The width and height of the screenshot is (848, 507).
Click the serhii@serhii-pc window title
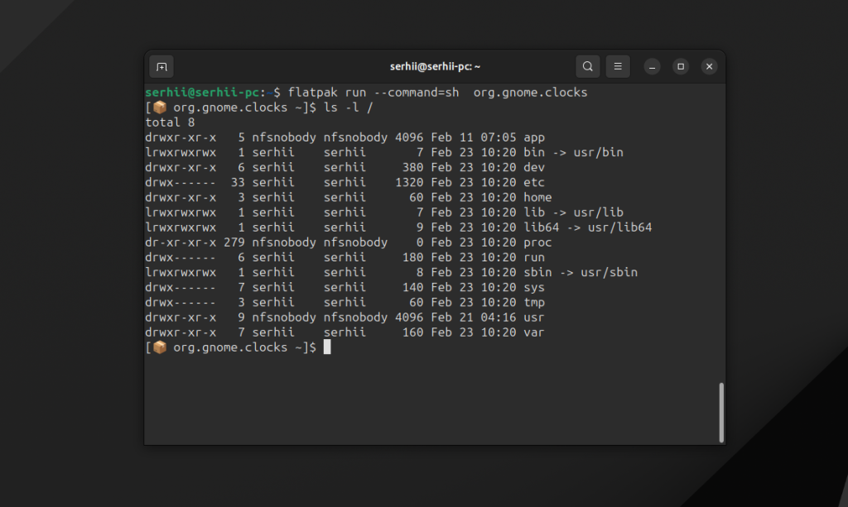pos(435,66)
